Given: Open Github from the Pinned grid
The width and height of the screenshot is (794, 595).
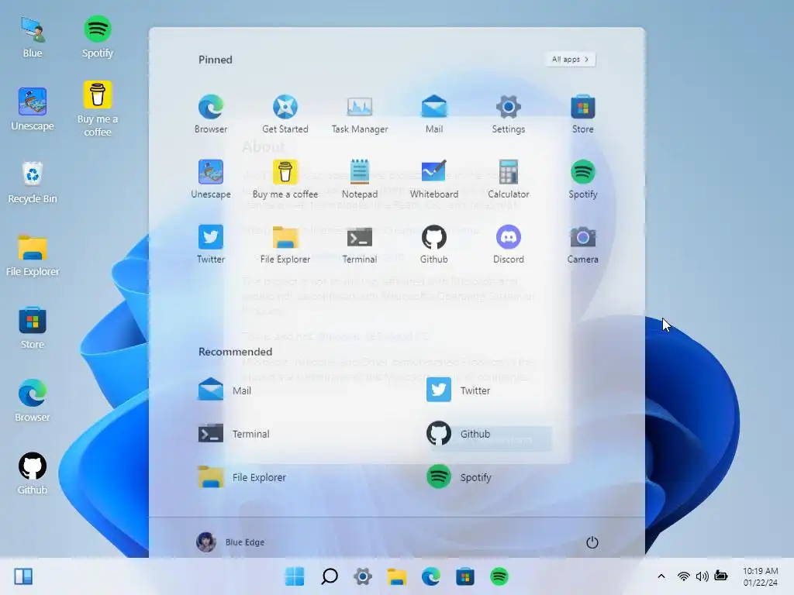Looking at the screenshot, I should (434, 244).
